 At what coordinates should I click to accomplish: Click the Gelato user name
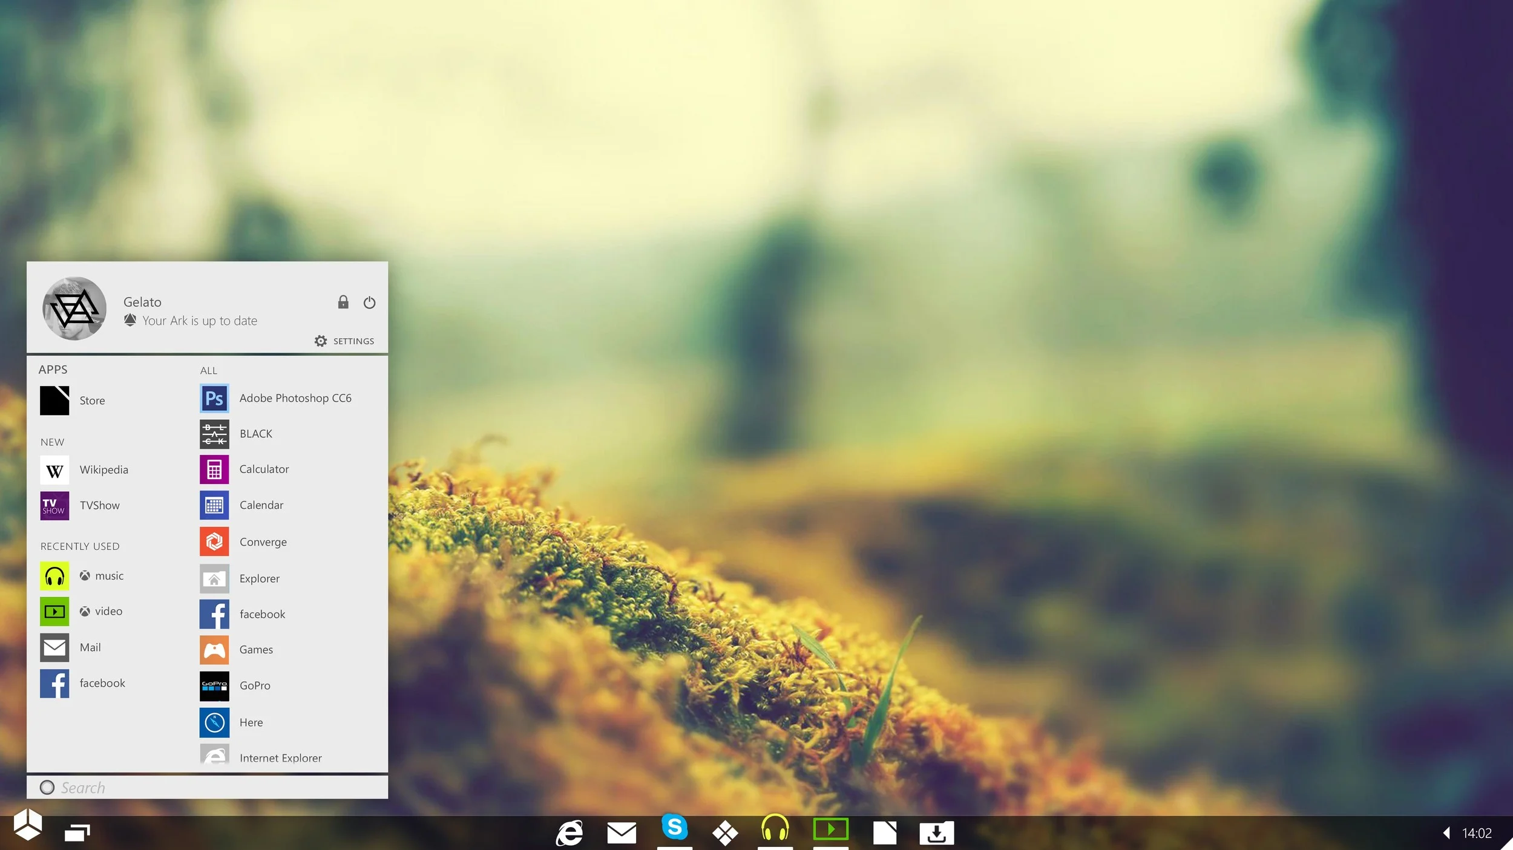[142, 302]
